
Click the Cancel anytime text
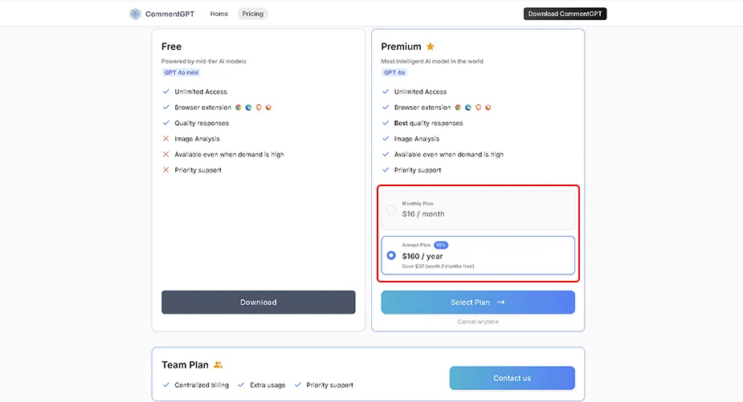(x=478, y=322)
